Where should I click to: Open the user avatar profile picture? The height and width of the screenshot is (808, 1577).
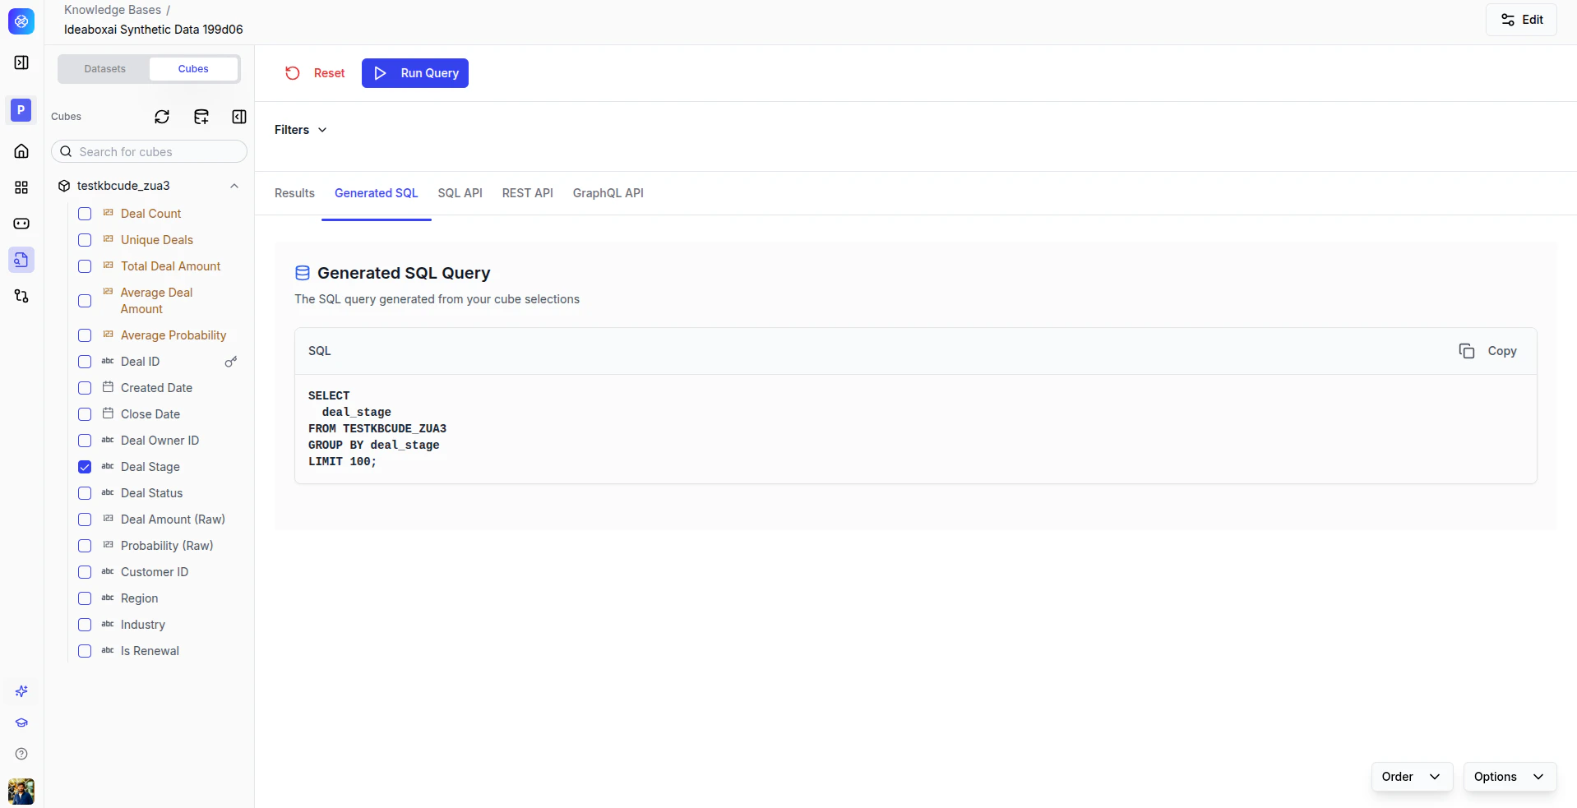click(x=21, y=792)
